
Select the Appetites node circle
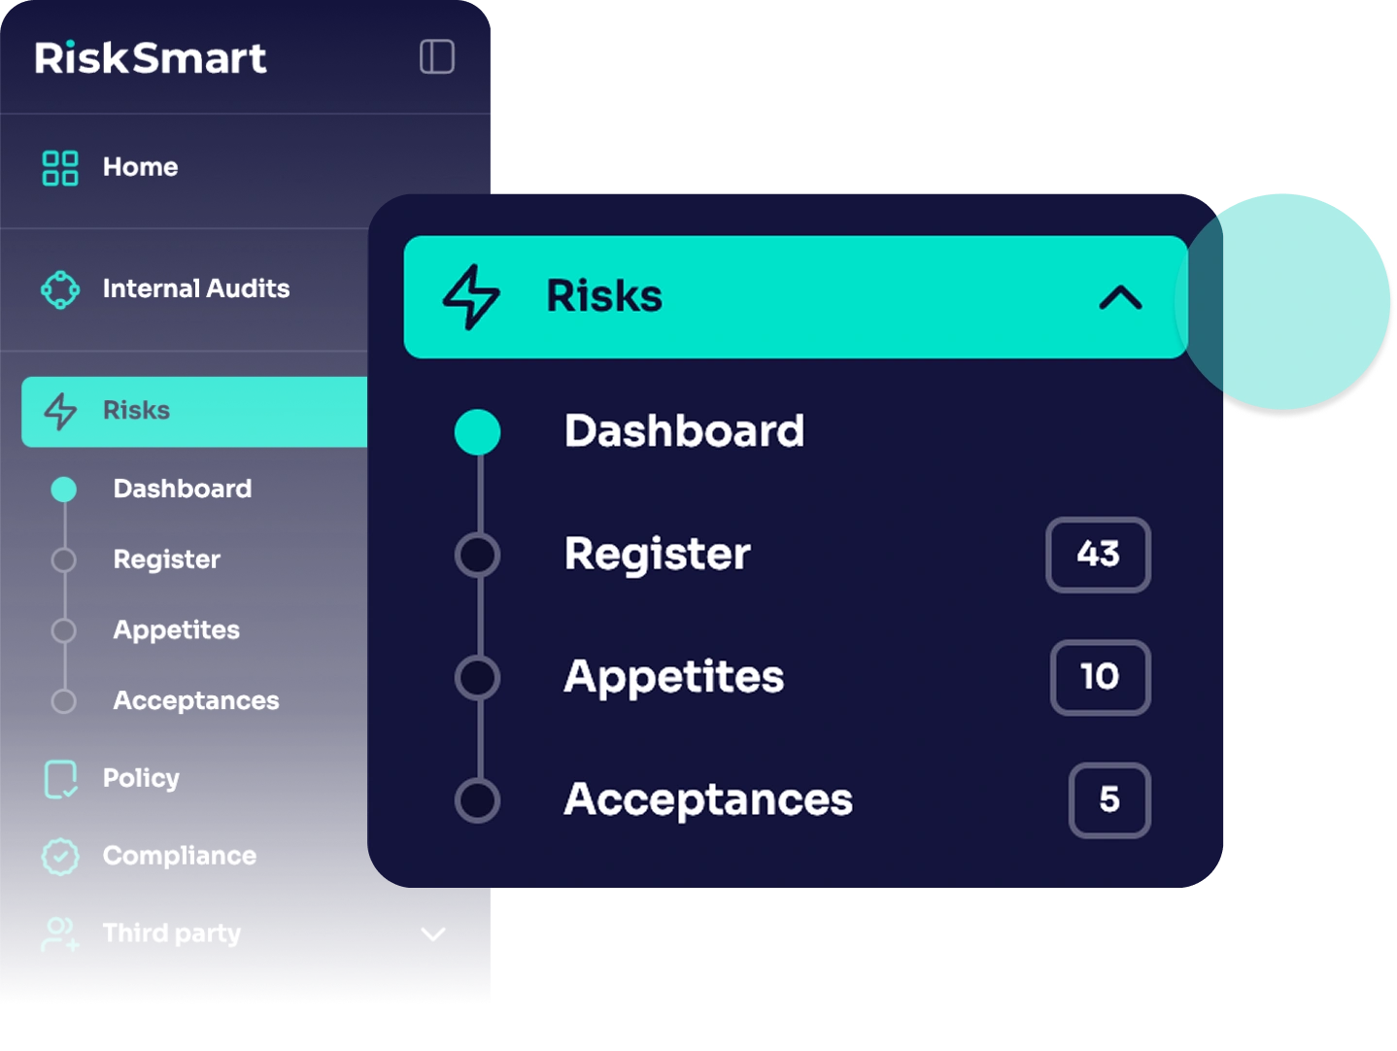(478, 677)
